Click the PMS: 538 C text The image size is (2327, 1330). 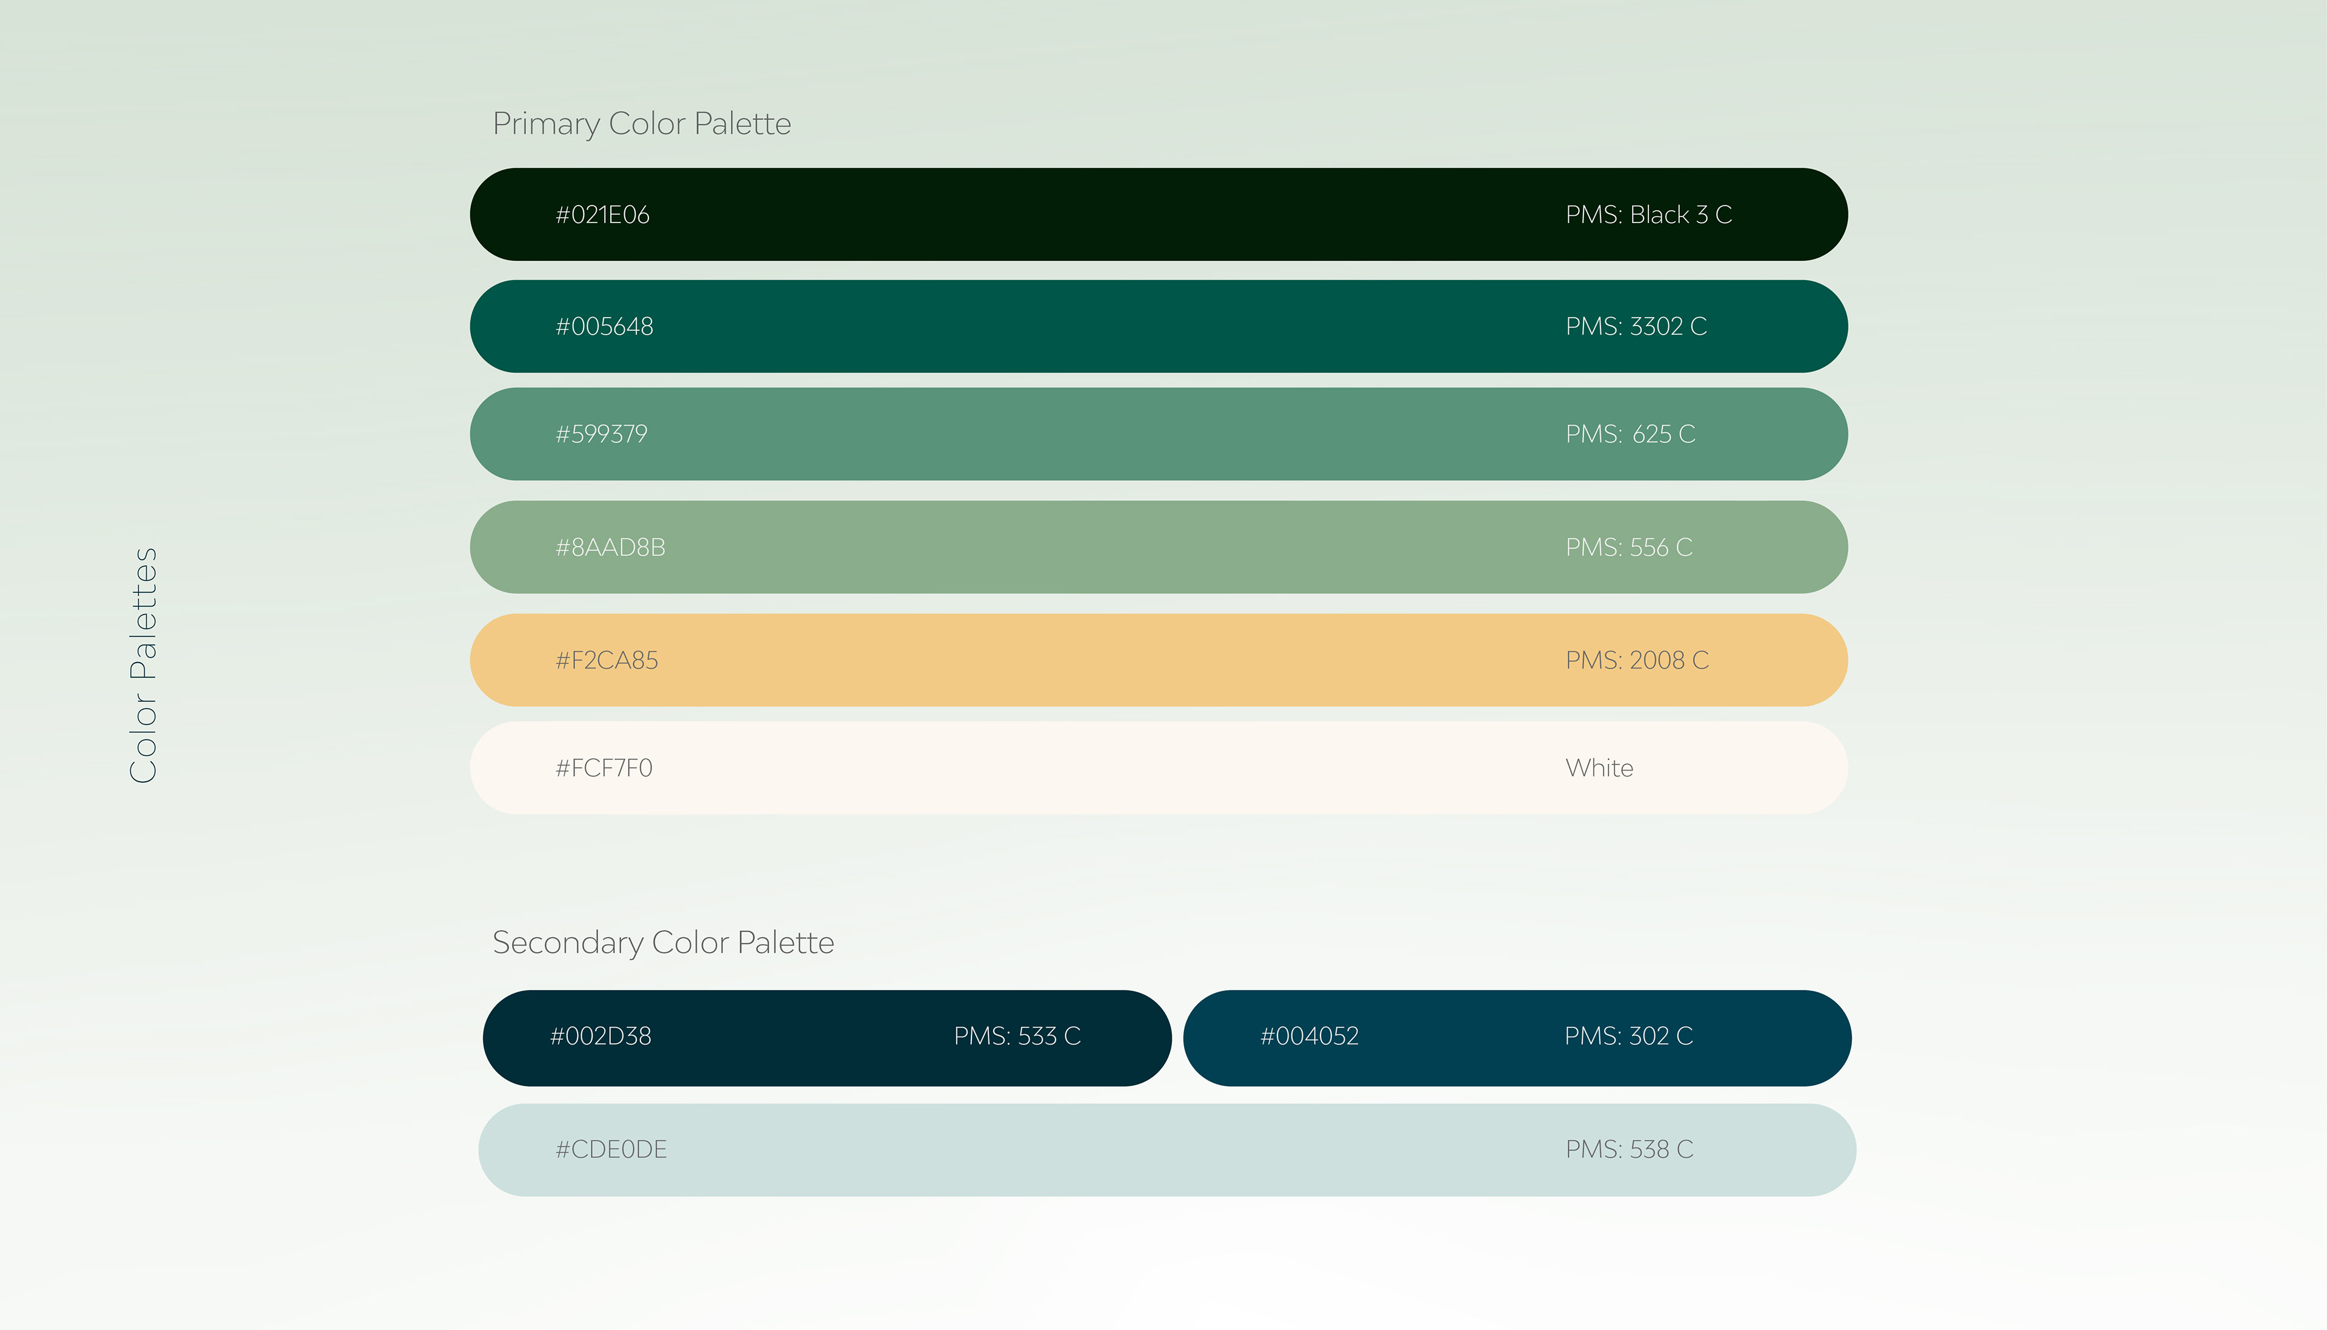coord(1629,1149)
